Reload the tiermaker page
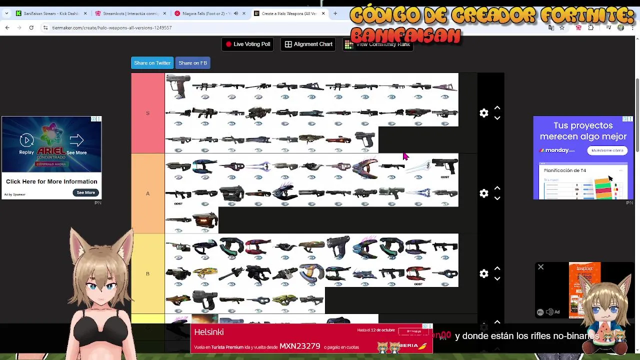640x360 pixels. [31, 27]
